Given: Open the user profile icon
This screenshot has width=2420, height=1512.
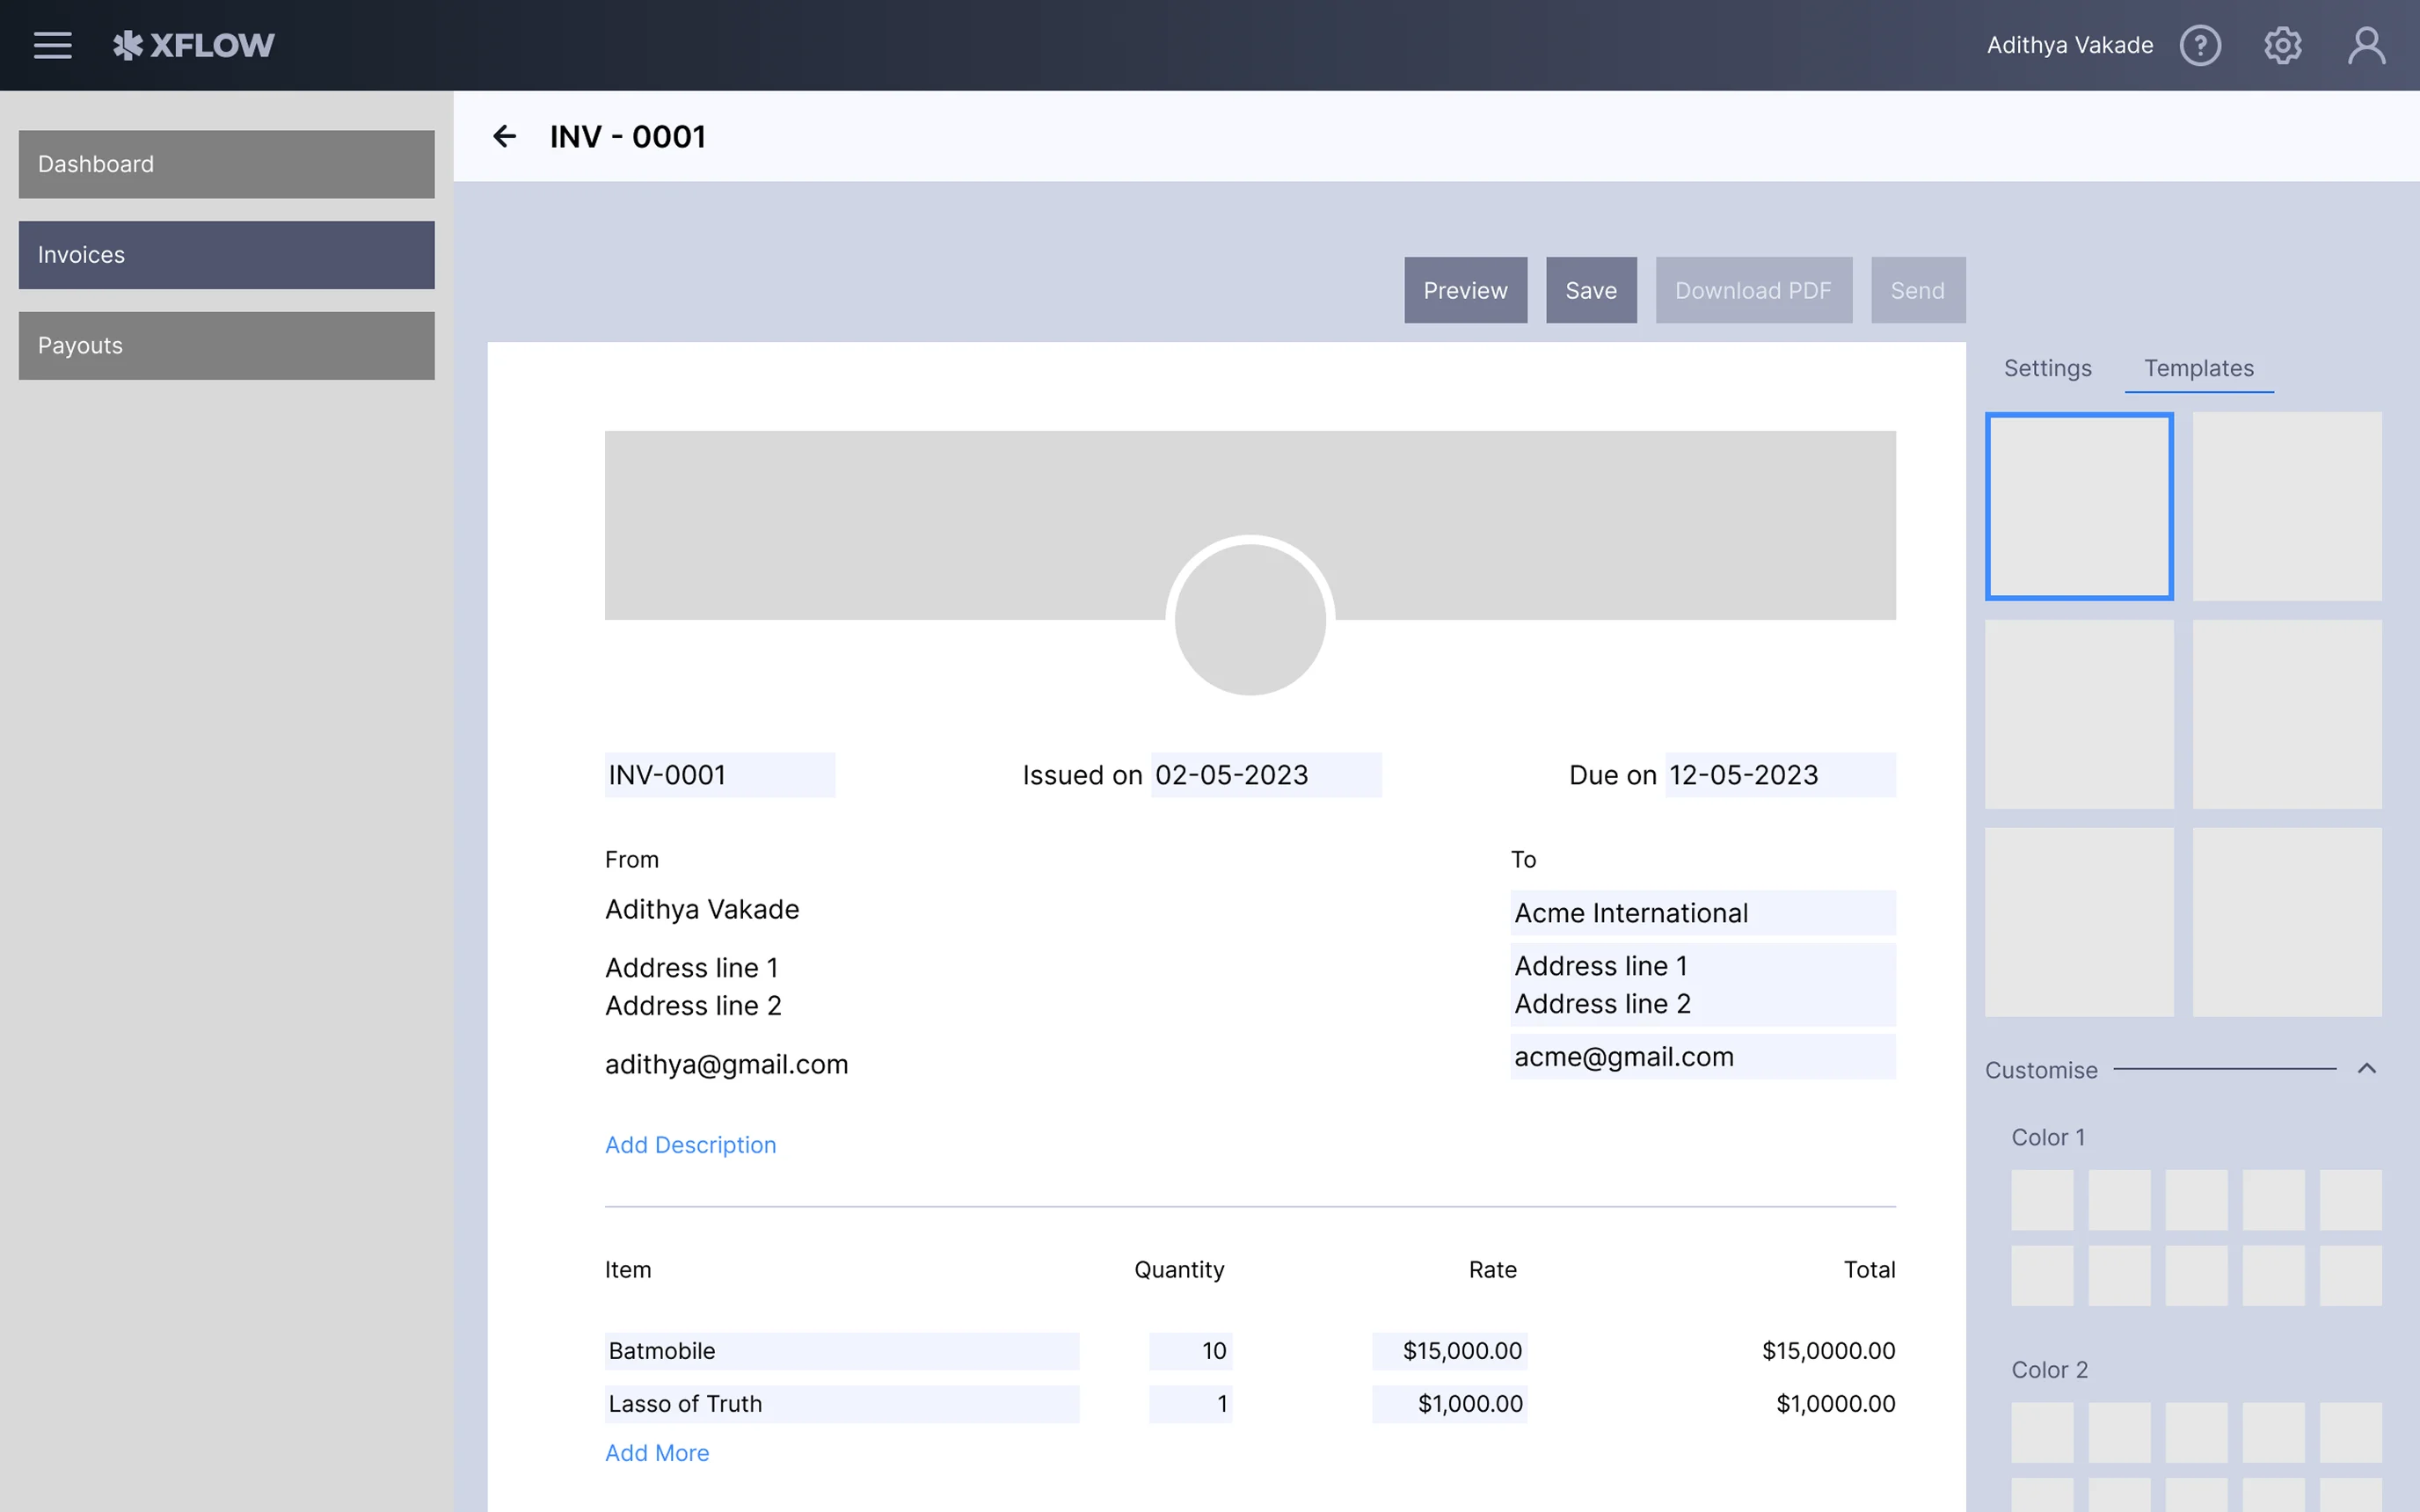Looking at the screenshot, I should [x=2367, y=45].
